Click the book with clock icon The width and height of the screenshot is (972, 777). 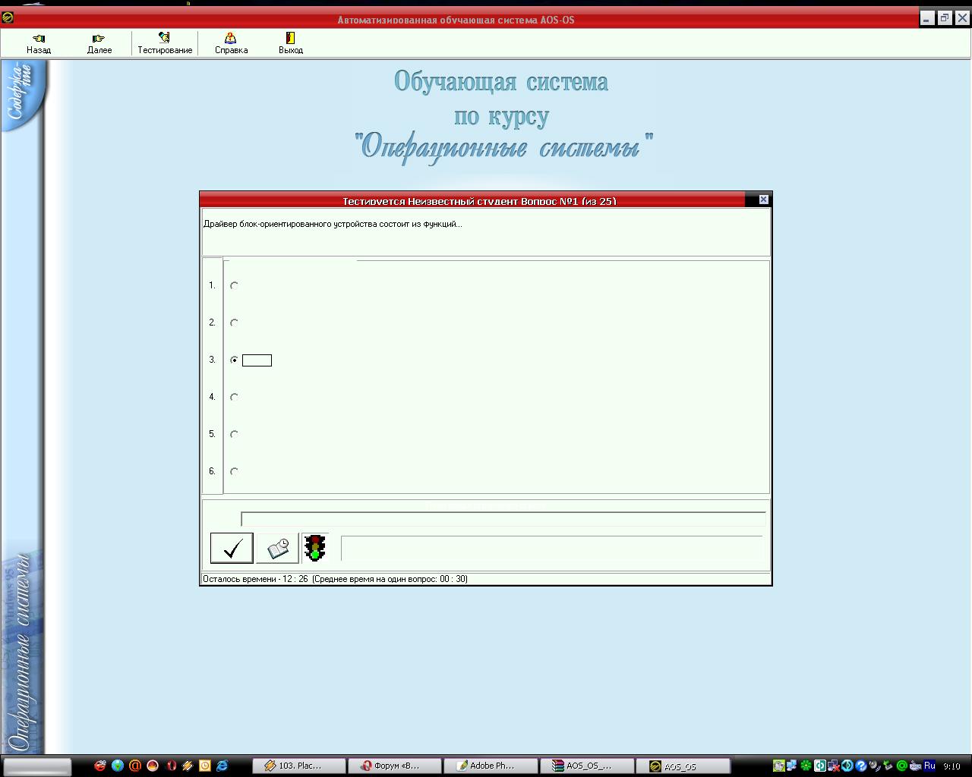click(278, 548)
